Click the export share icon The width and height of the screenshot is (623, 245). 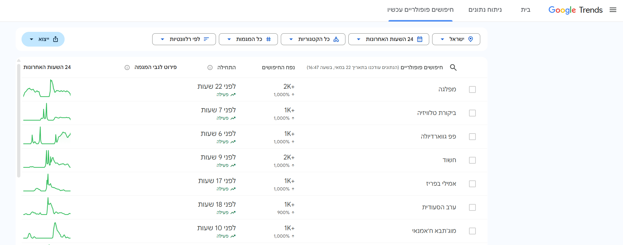55,39
